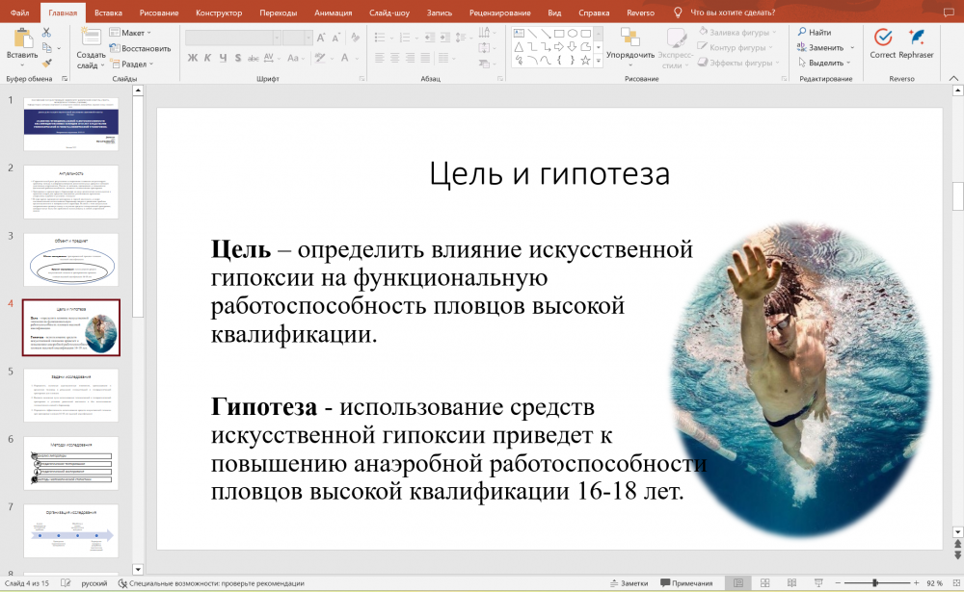Viewport: 964px width, 592px height.
Task: Select the Format Painter brush icon
Action: coord(46,63)
